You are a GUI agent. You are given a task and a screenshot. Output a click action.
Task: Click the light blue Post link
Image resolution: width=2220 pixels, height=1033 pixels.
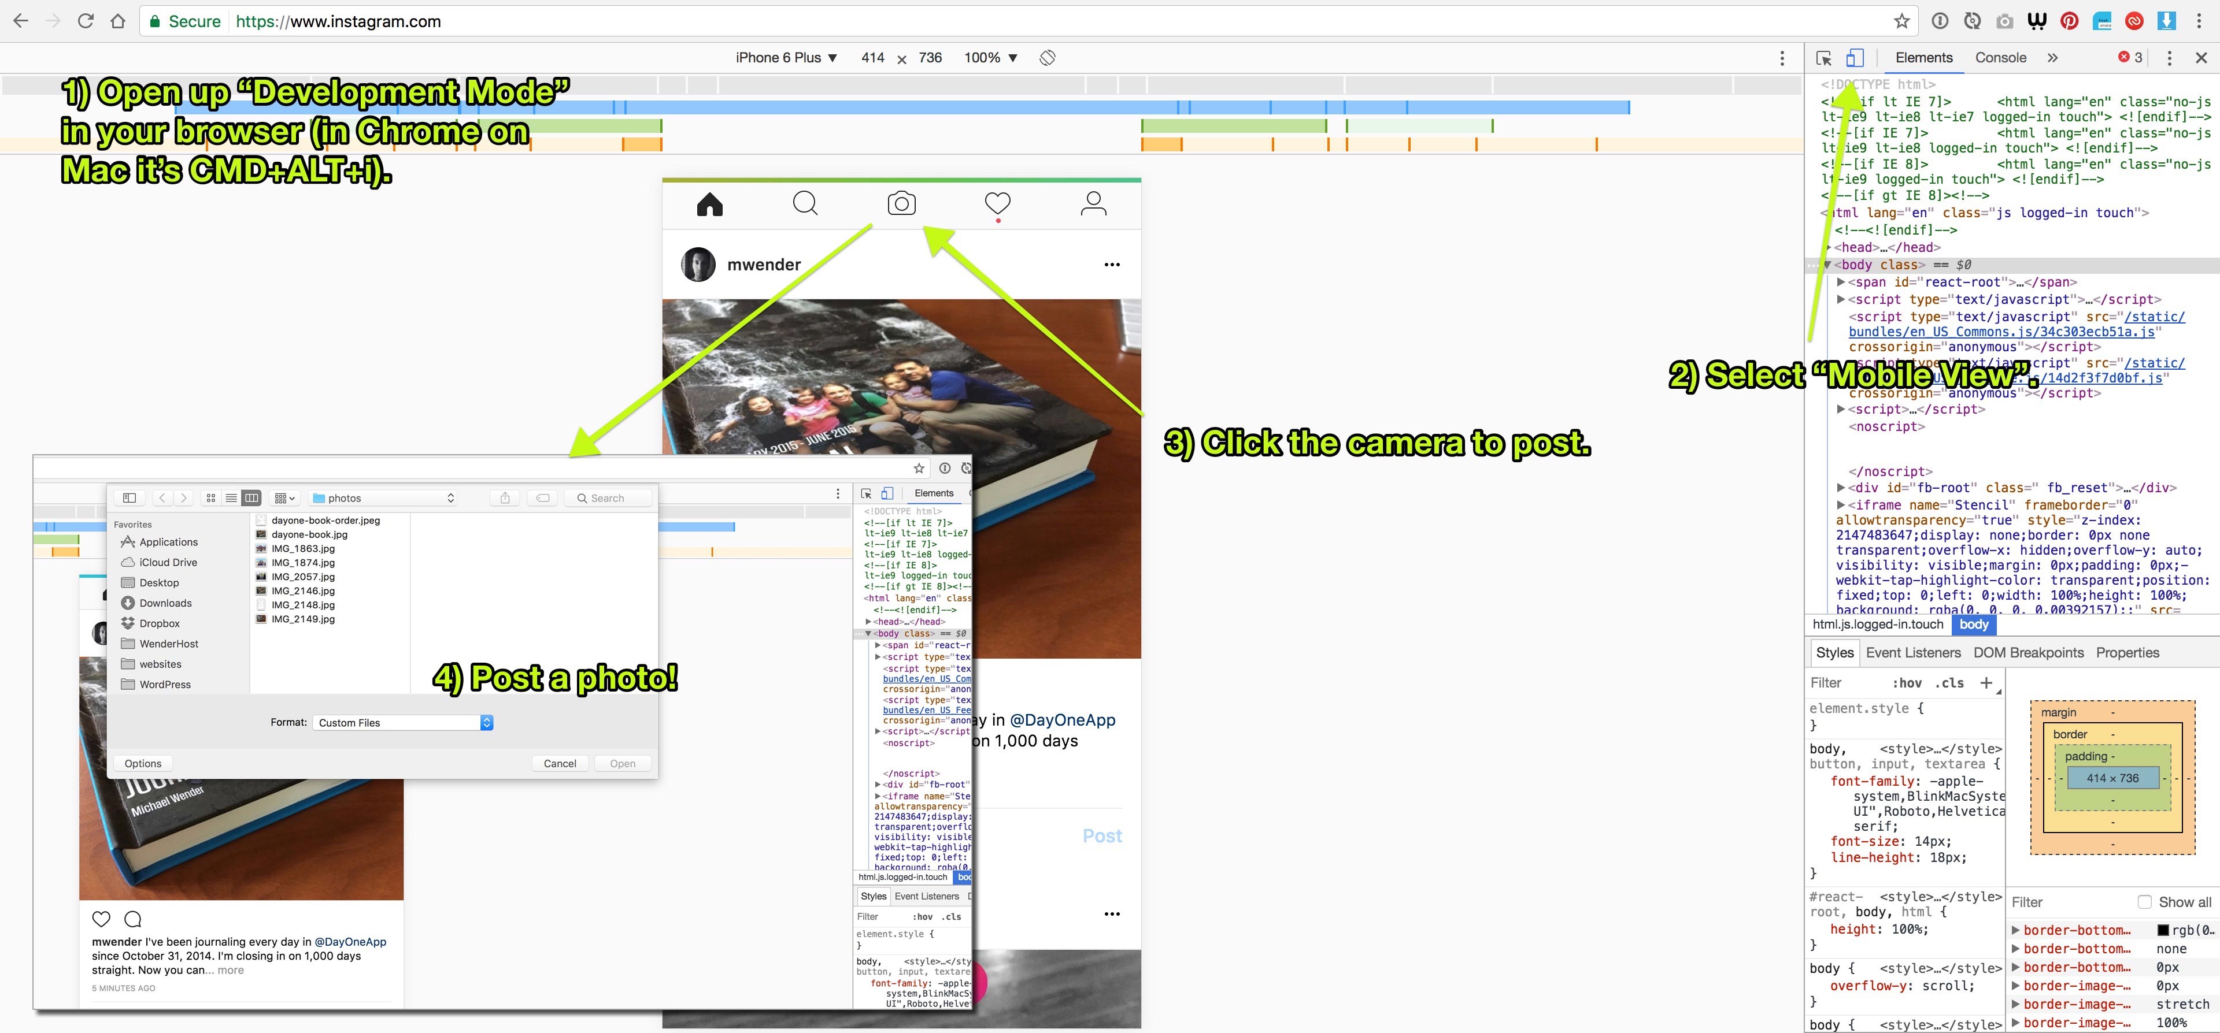point(1102,836)
